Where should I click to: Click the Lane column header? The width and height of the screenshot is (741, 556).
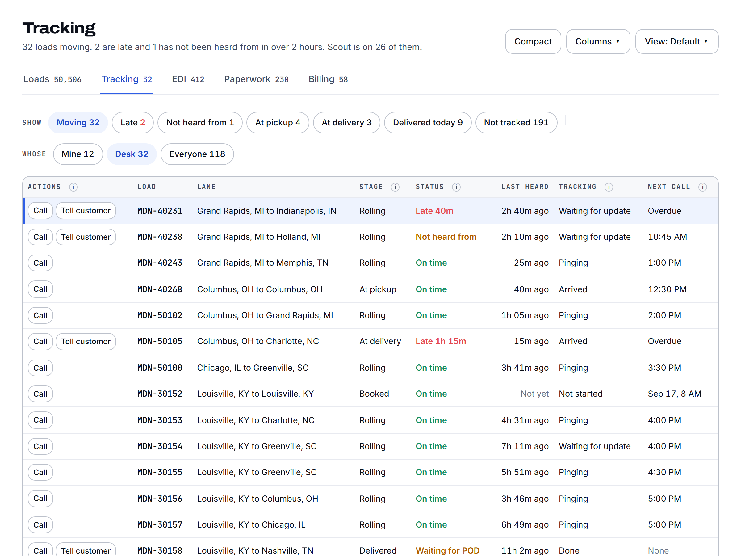[206, 187]
